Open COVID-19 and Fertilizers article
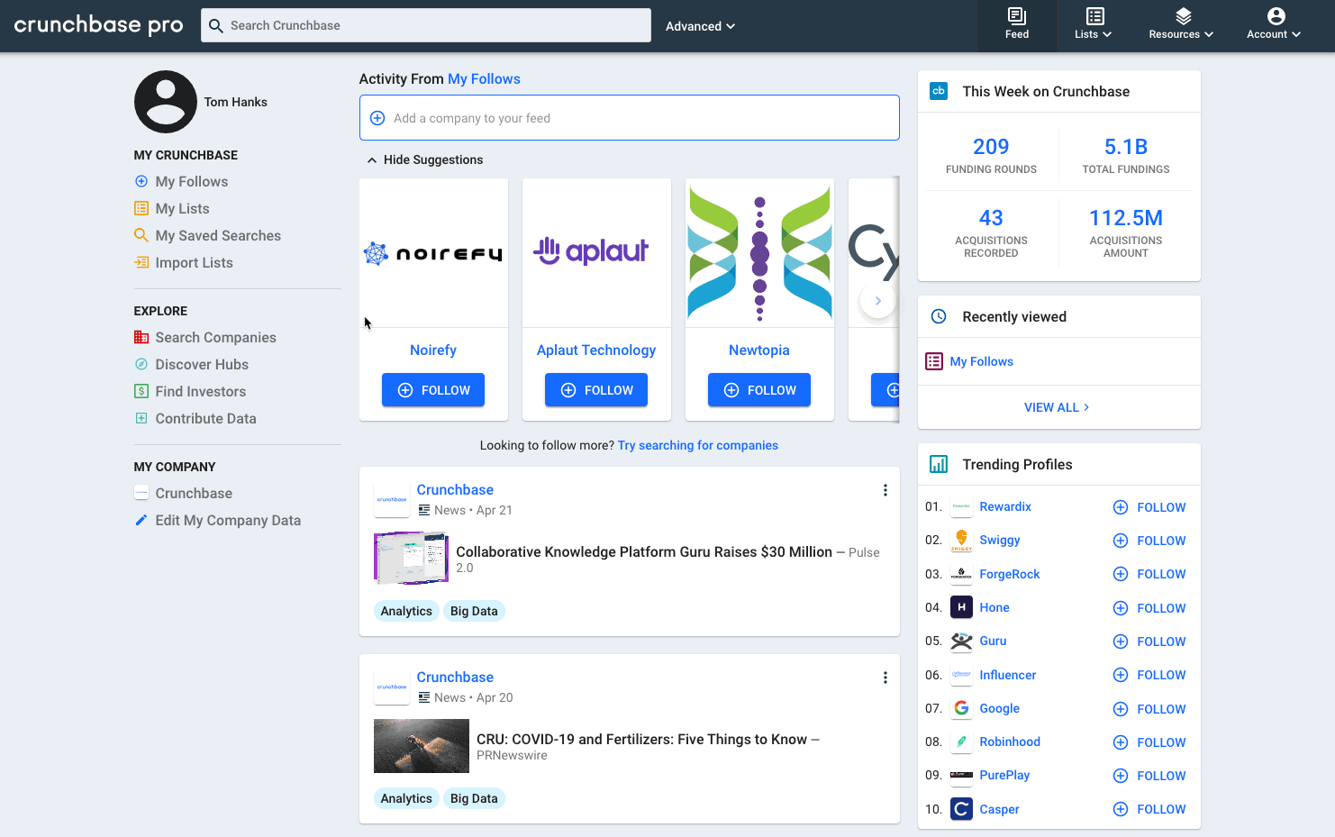The height and width of the screenshot is (837, 1335). 641,739
